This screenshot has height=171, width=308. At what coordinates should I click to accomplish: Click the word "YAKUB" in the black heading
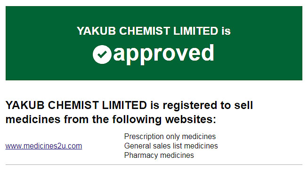(25, 105)
